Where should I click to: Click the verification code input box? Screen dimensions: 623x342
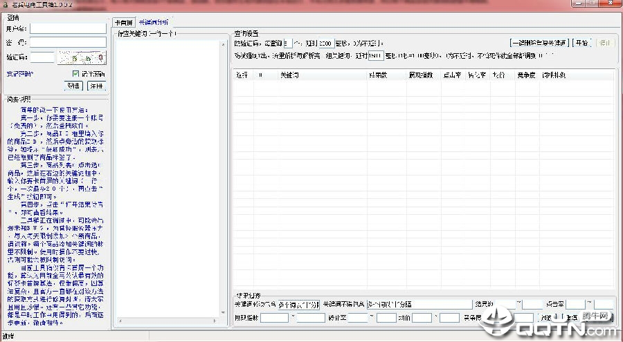click(x=42, y=57)
